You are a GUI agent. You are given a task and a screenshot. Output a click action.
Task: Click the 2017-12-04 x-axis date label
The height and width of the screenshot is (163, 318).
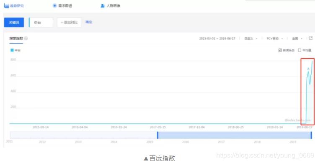pyautogui.click(x=197, y=127)
